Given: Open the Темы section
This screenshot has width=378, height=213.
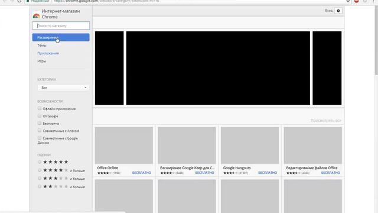Looking at the screenshot, I should (x=42, y=46).
